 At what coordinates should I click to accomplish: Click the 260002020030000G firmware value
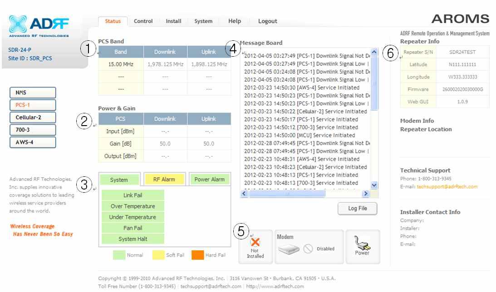(462, 89)
